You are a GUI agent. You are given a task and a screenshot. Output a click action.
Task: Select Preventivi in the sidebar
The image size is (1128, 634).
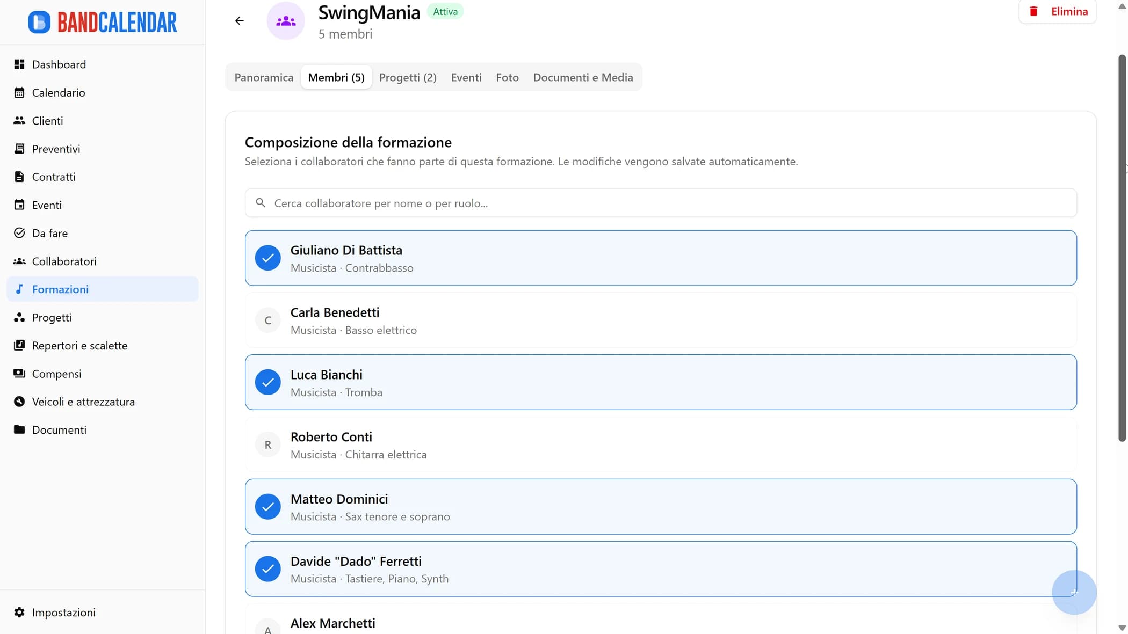click(x=56, y=149)
